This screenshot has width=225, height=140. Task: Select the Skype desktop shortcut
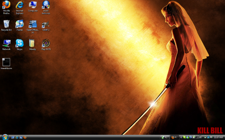[19, 45]
